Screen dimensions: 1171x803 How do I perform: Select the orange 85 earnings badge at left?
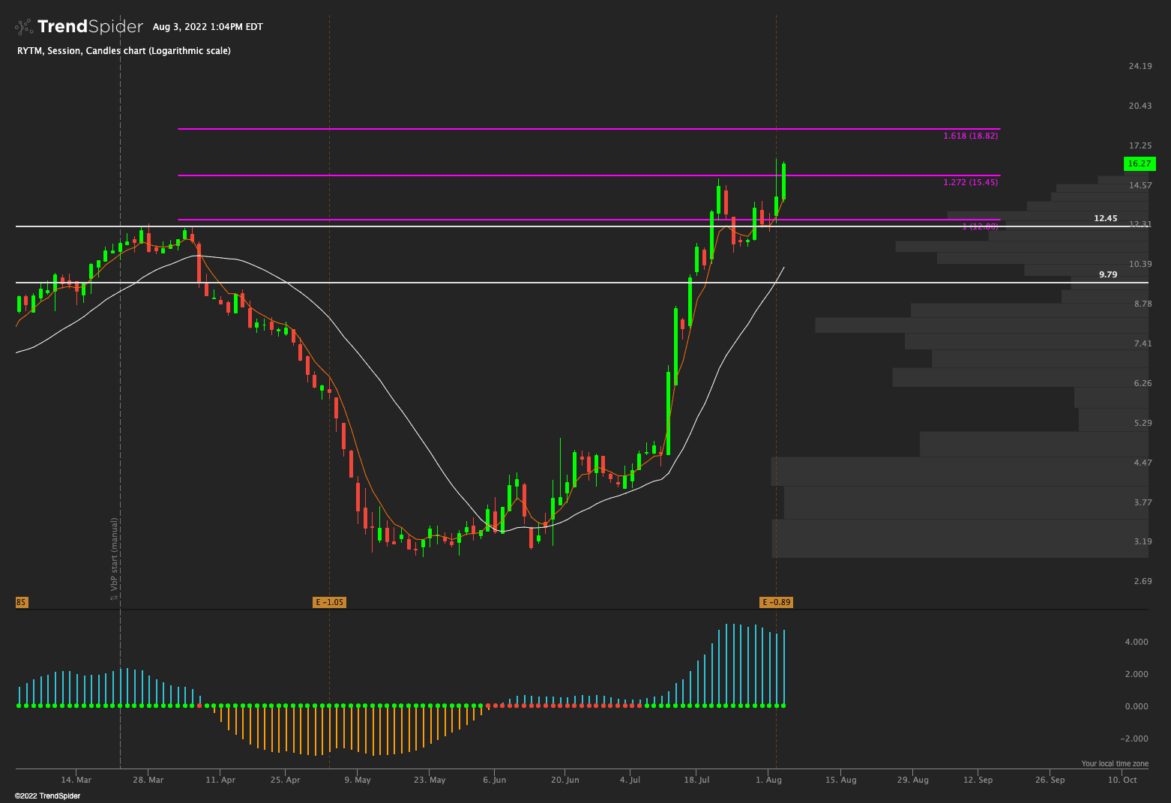(x=21, y=602)
